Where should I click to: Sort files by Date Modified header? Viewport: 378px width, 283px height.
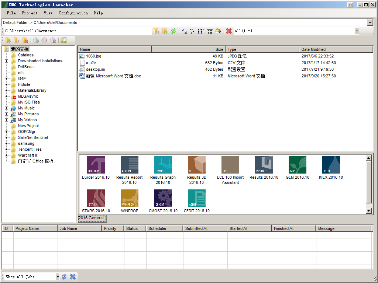tap(336, 49)
